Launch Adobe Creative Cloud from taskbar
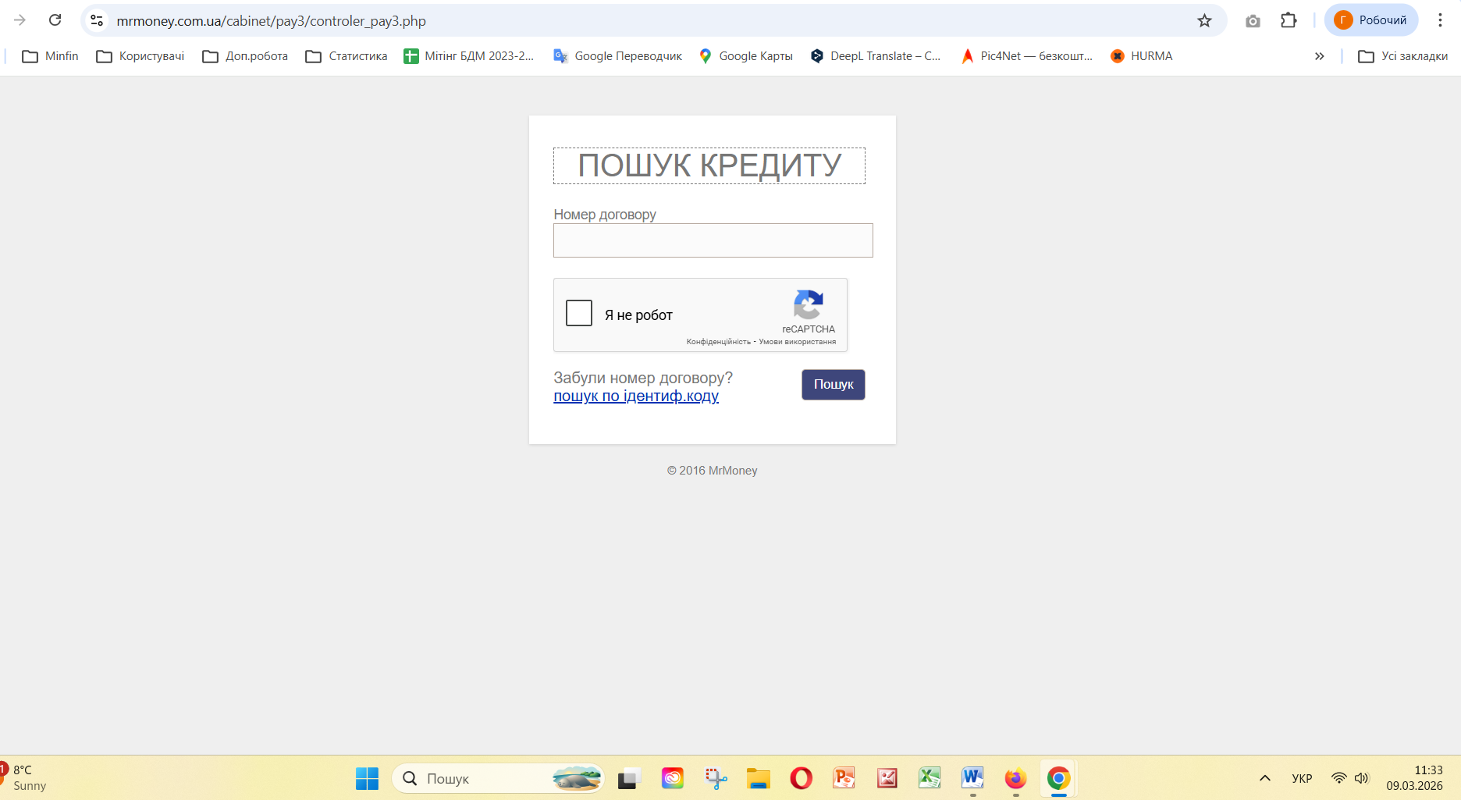 click(x=672, y=778)
